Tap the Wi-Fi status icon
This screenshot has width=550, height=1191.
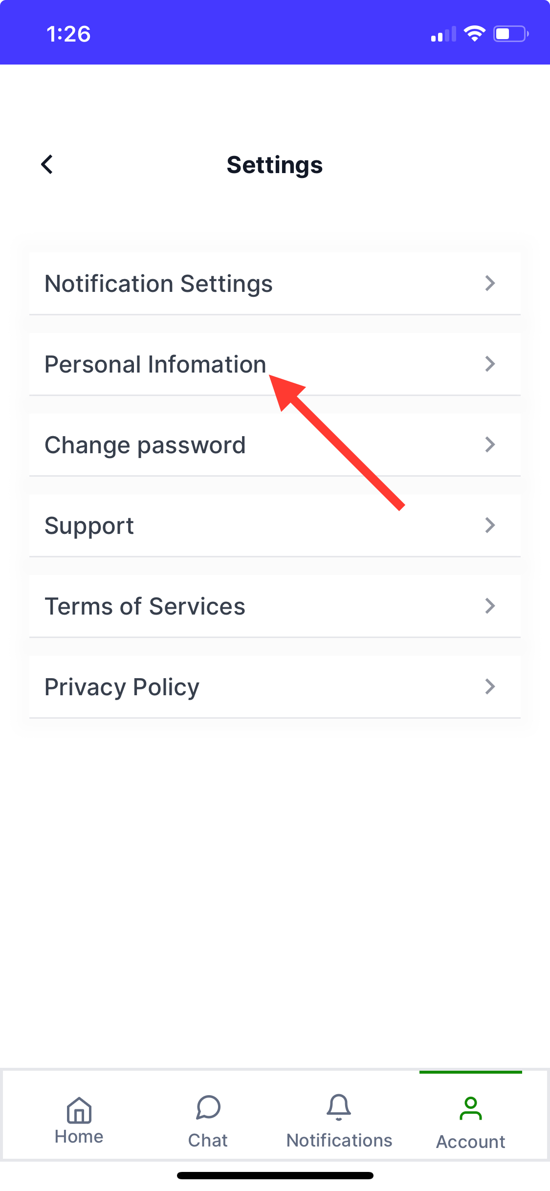pos(474,34)
